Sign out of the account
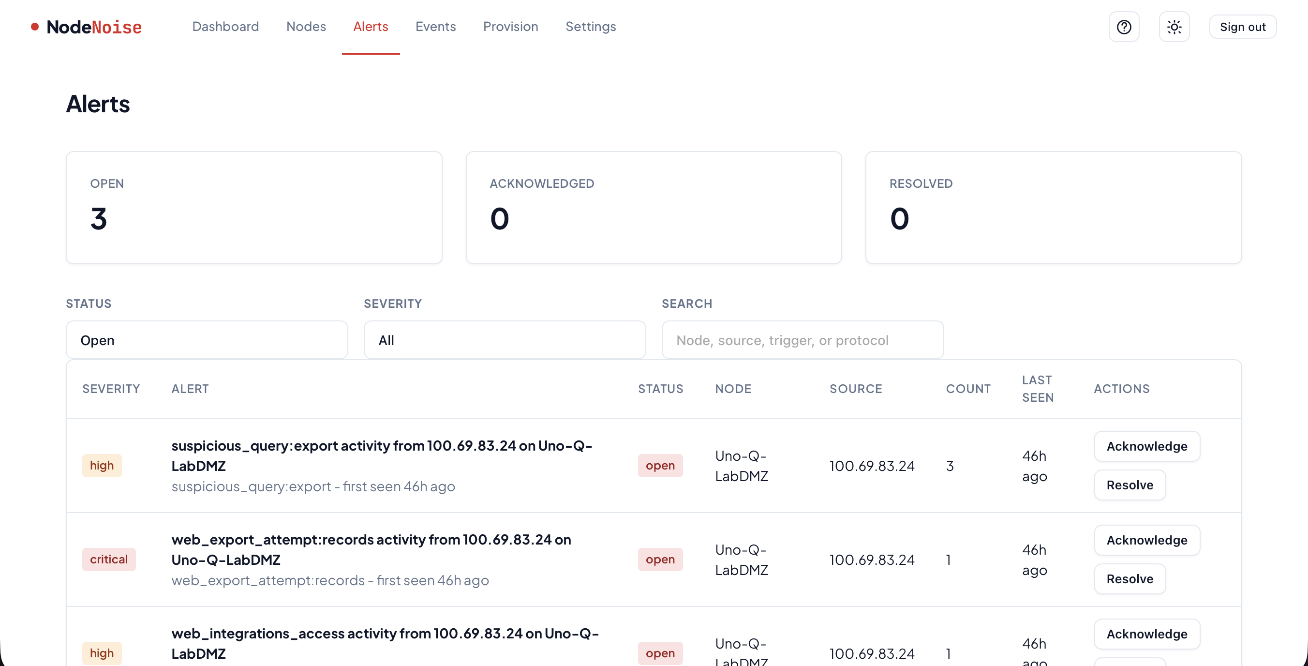The image size is (1308, 666). pos(1243,27)
